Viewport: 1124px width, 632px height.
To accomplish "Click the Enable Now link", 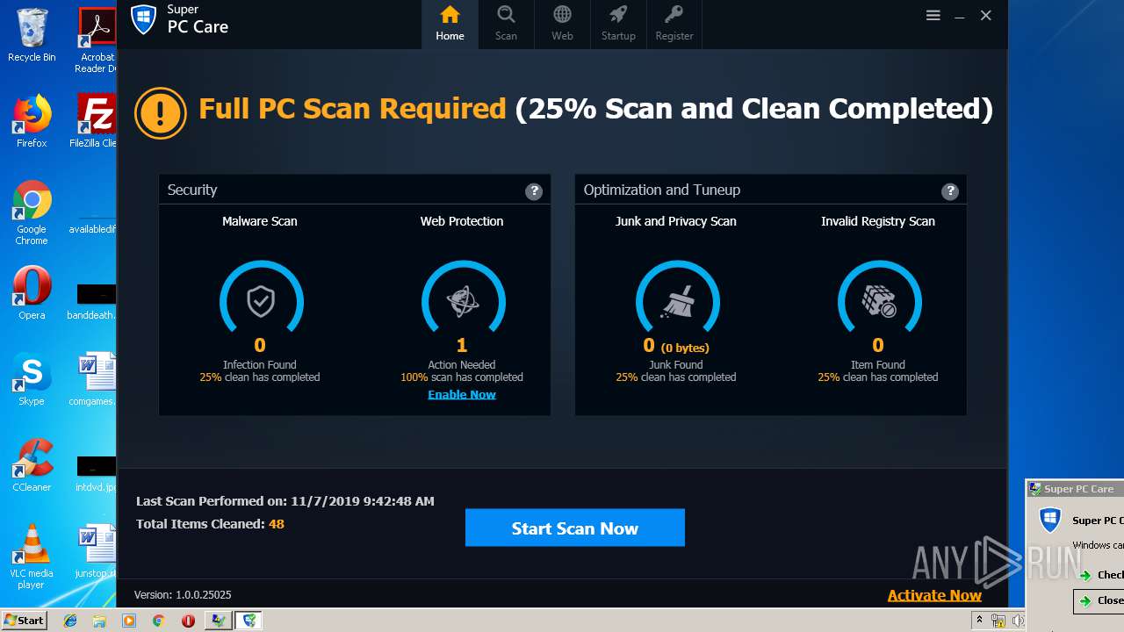I will pos(462,394).
